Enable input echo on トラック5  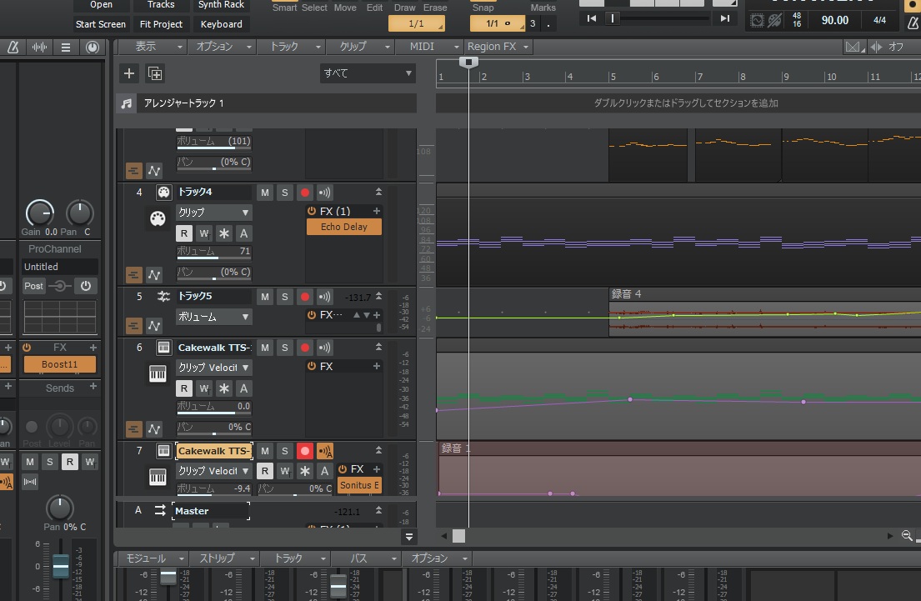pyautogui.click(x=324, y=297)
